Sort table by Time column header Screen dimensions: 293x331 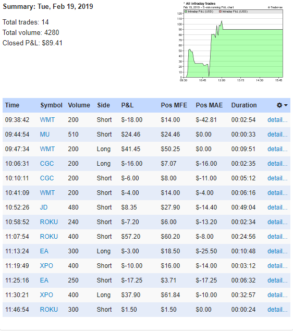click(x=12, y=105)
